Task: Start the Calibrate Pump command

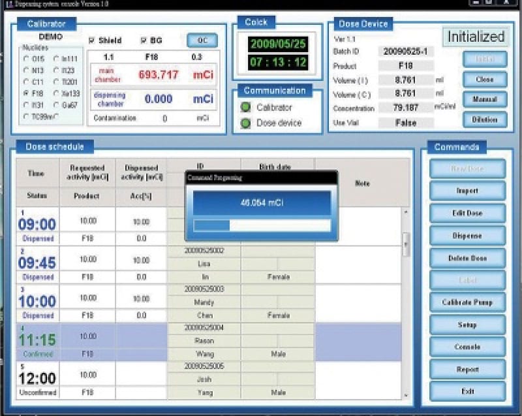Action: pyautogui.click(x=467, y=302)
